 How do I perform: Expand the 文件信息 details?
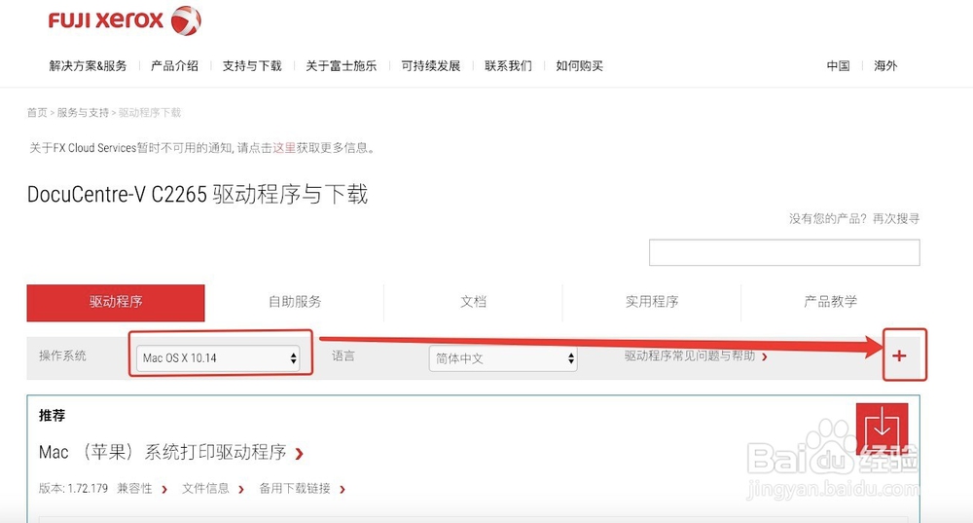point(213,489)
